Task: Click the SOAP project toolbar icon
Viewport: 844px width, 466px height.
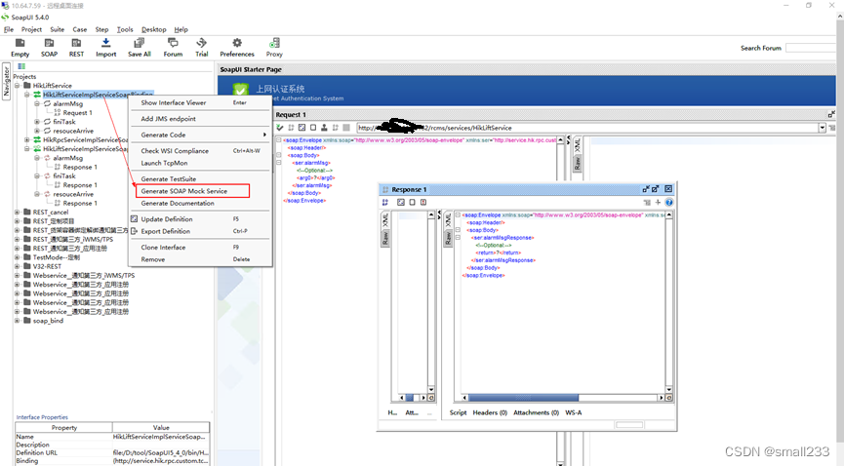Action: click(49, 43)
